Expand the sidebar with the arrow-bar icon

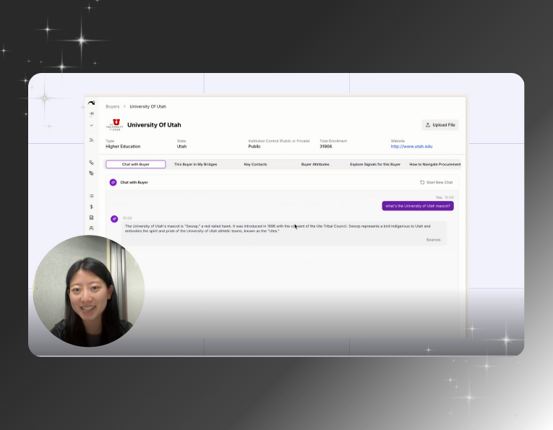click(91, 113)
